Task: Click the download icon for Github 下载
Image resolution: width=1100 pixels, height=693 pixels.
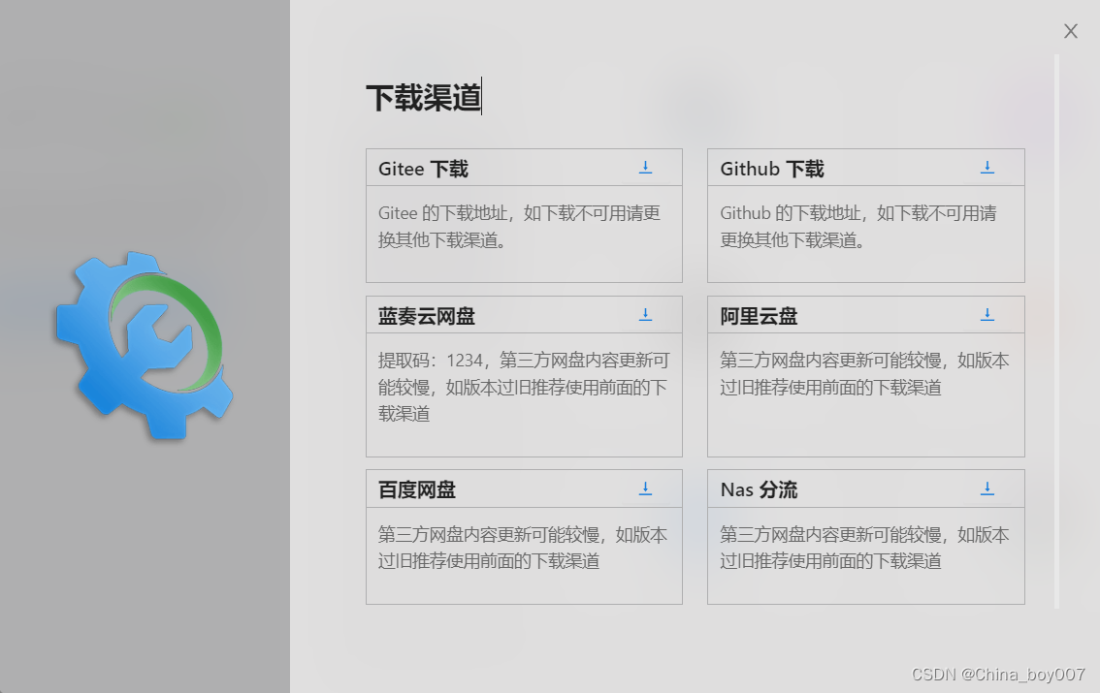Action: [987, 168]
